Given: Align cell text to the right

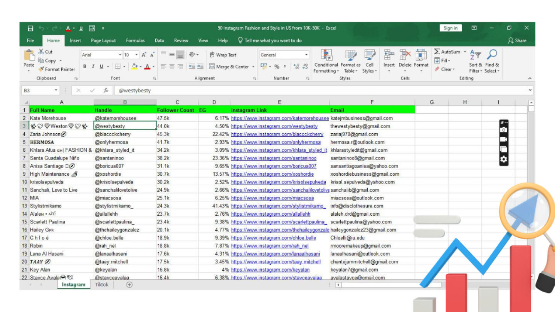Looking at the screenshot, I should point(180,67).
